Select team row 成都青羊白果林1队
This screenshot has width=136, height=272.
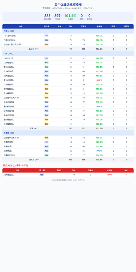pyautogui.click(x=68, y=138)
